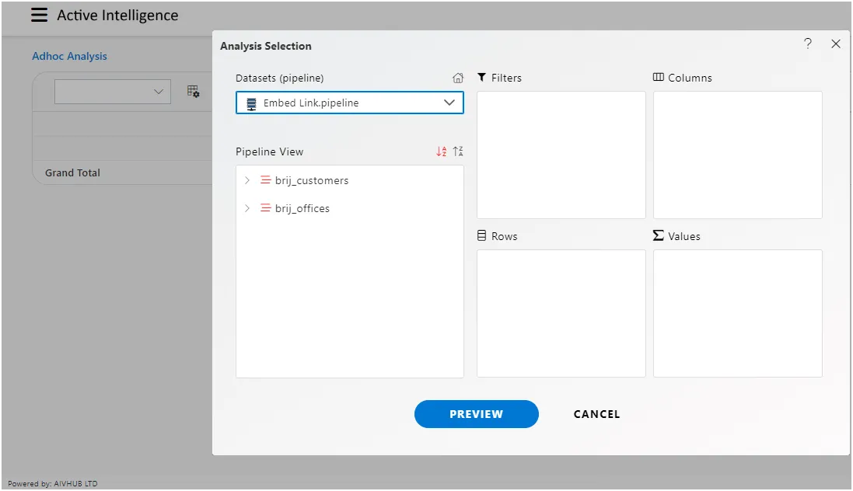Expand the brij_customers tree node

tap(247, 180)
